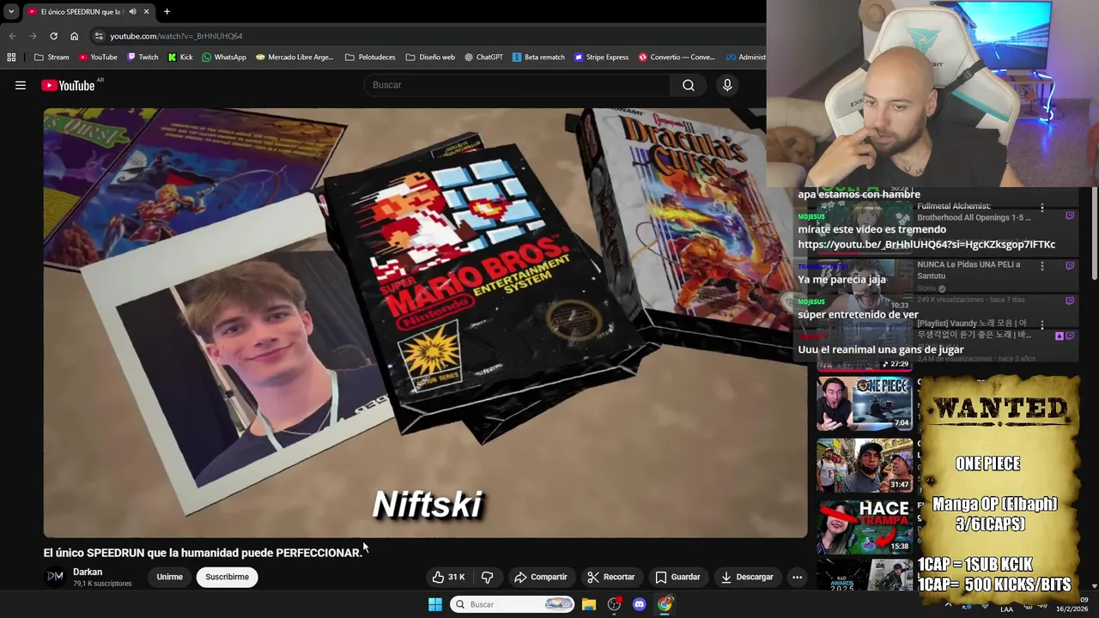Dislike the video with thumbs down
The width and height of the screenshot is (1099, 618).
click(x=487, y=577)
